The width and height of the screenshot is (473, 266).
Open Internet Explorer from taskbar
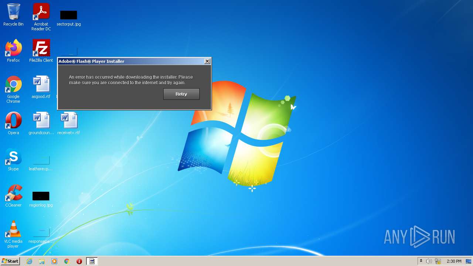click(x=29, y=261)
